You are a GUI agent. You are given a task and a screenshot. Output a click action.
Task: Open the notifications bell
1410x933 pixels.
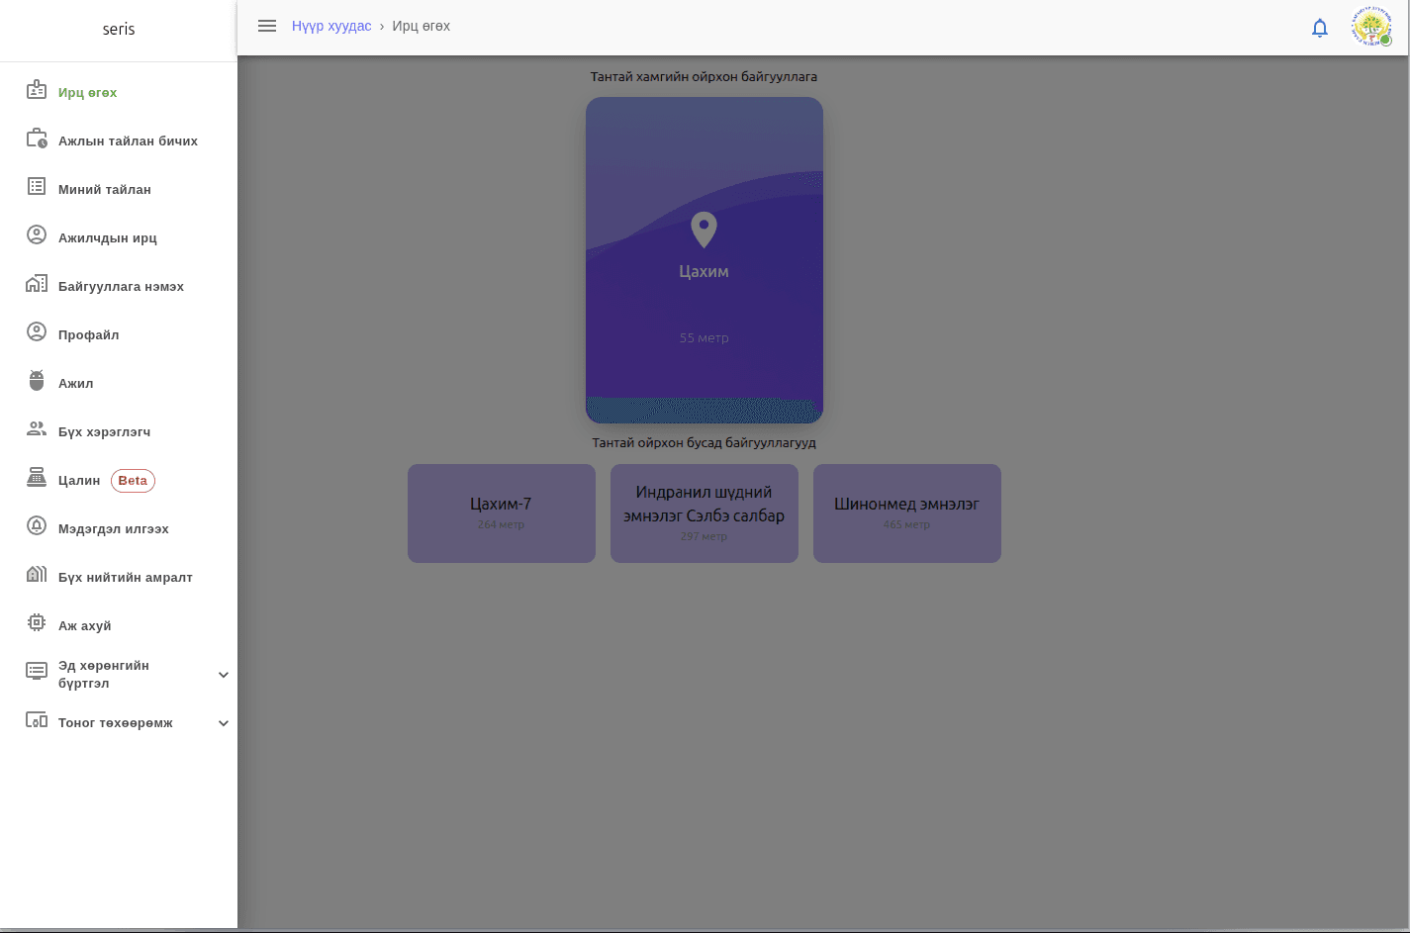1319,28
